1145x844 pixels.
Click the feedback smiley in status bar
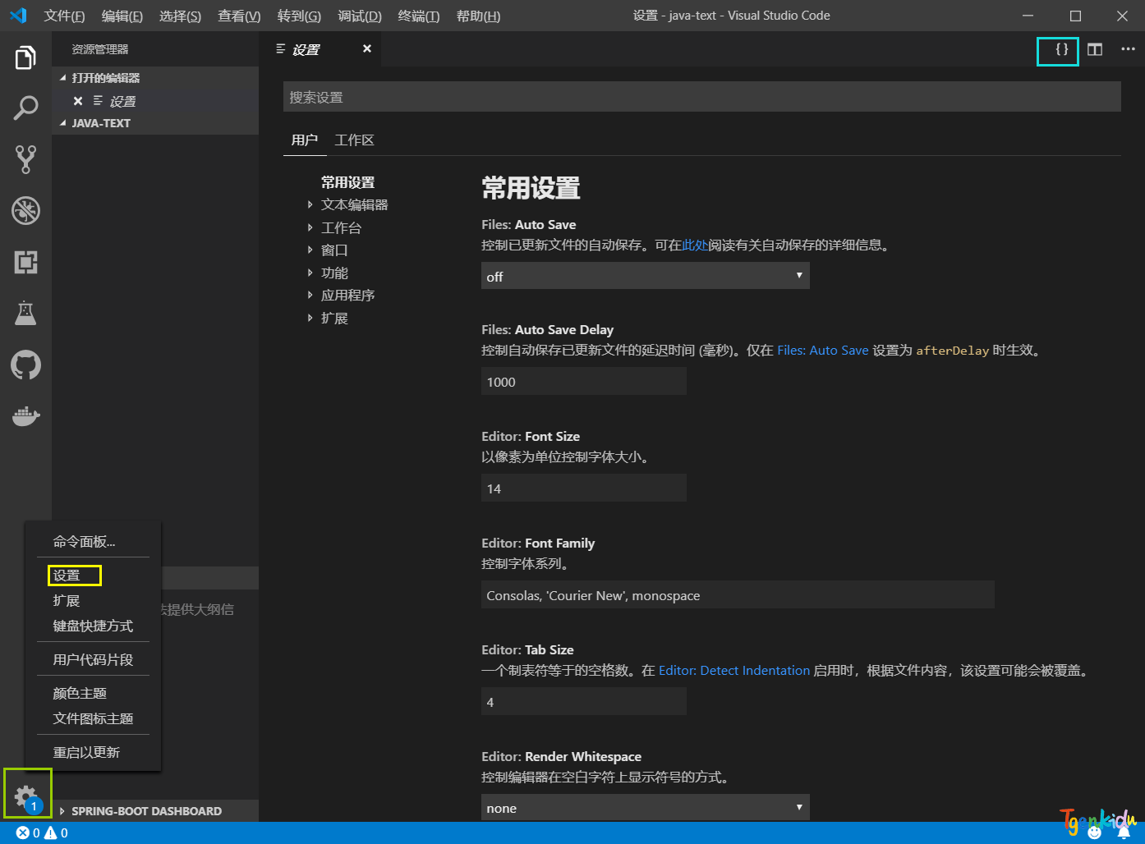(1094, 833)
